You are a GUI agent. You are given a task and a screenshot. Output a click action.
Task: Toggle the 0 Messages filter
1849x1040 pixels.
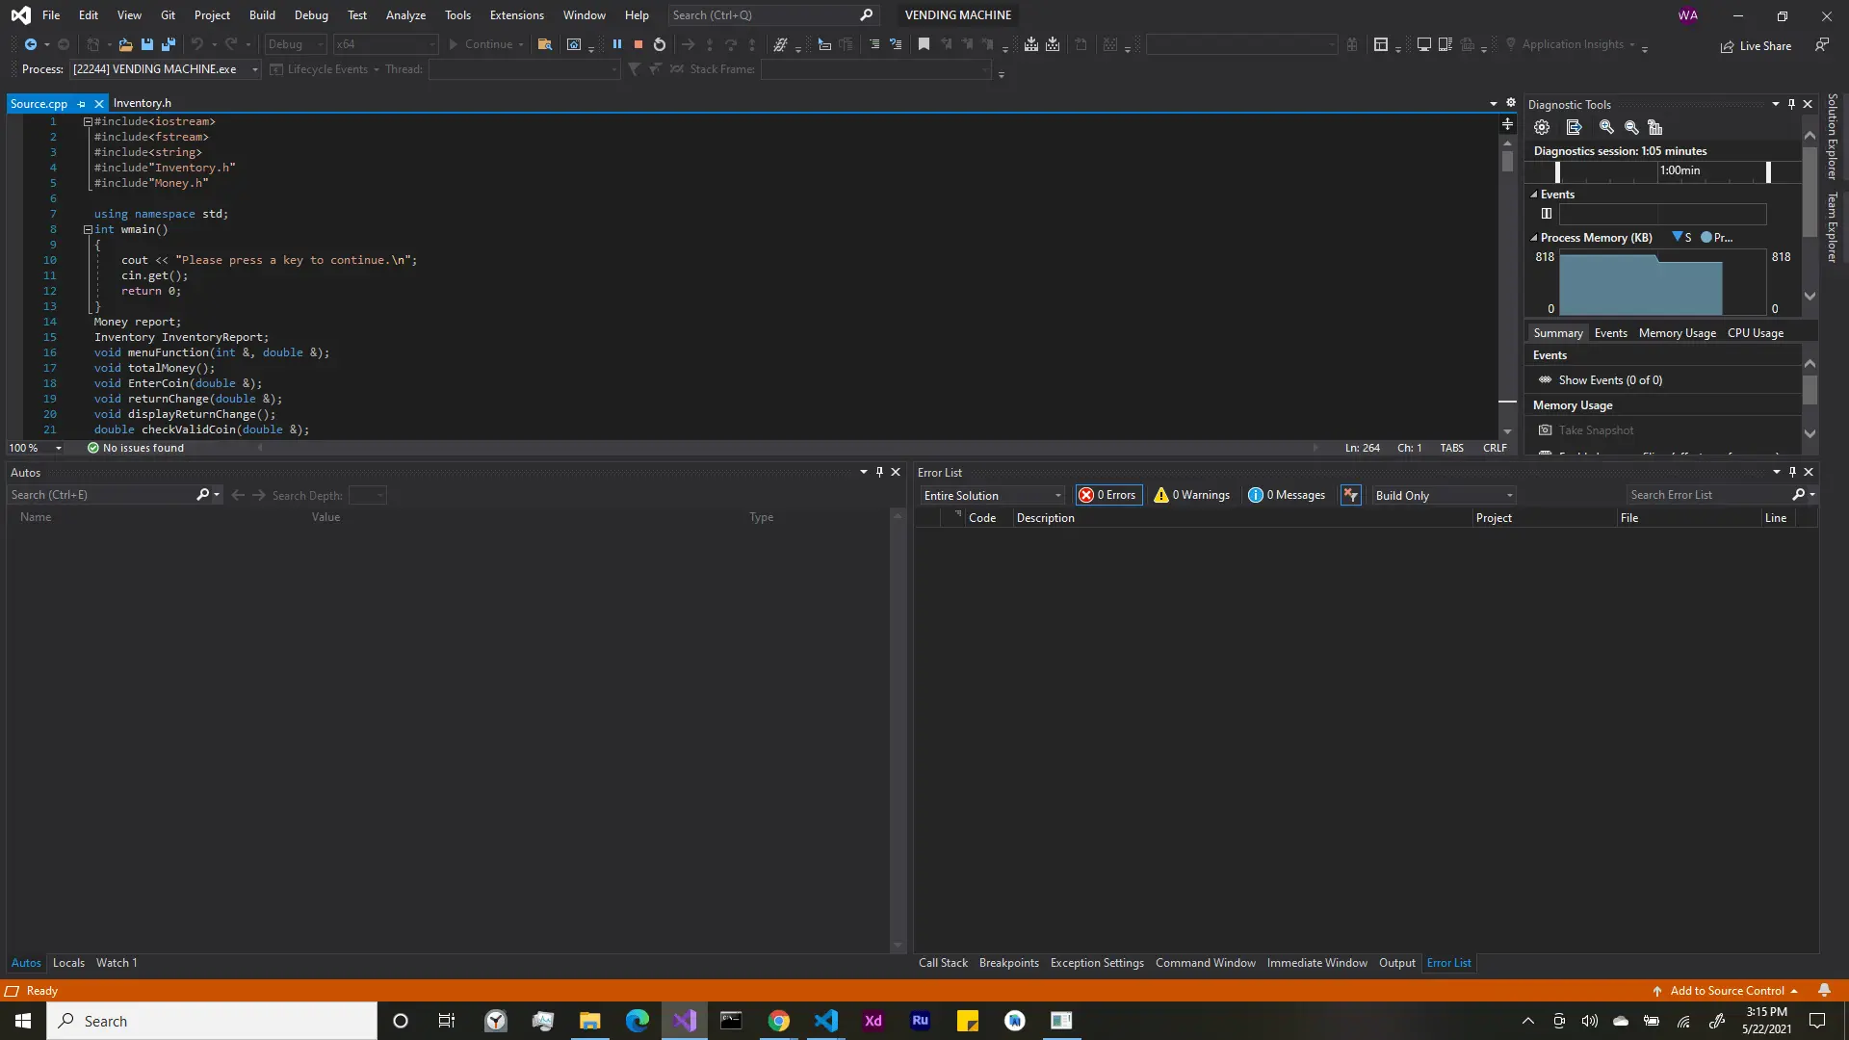1287,495
